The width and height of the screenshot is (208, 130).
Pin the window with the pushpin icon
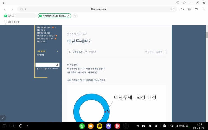(184, 3)
